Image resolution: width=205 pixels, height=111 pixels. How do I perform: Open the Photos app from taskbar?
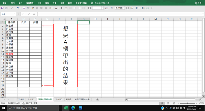(81, 108)
